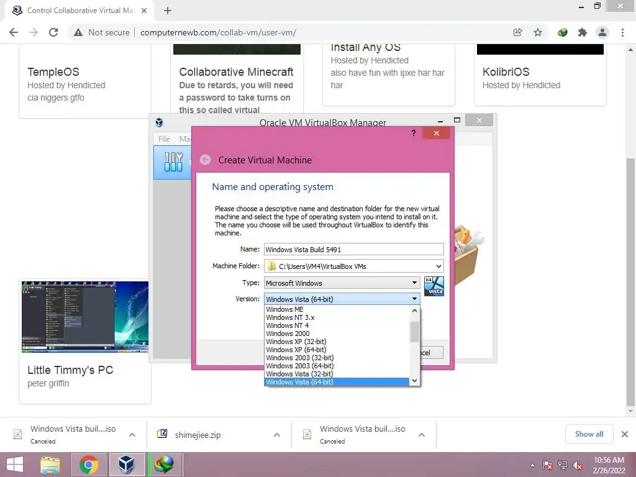
Task: Open Chrome three-dot menu
Action: pos(622,32)
